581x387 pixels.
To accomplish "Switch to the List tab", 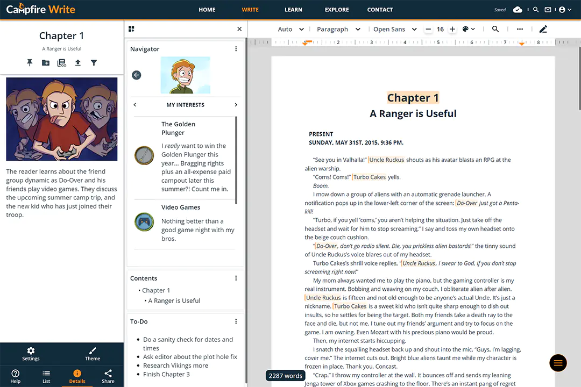I will pos(46,376).
